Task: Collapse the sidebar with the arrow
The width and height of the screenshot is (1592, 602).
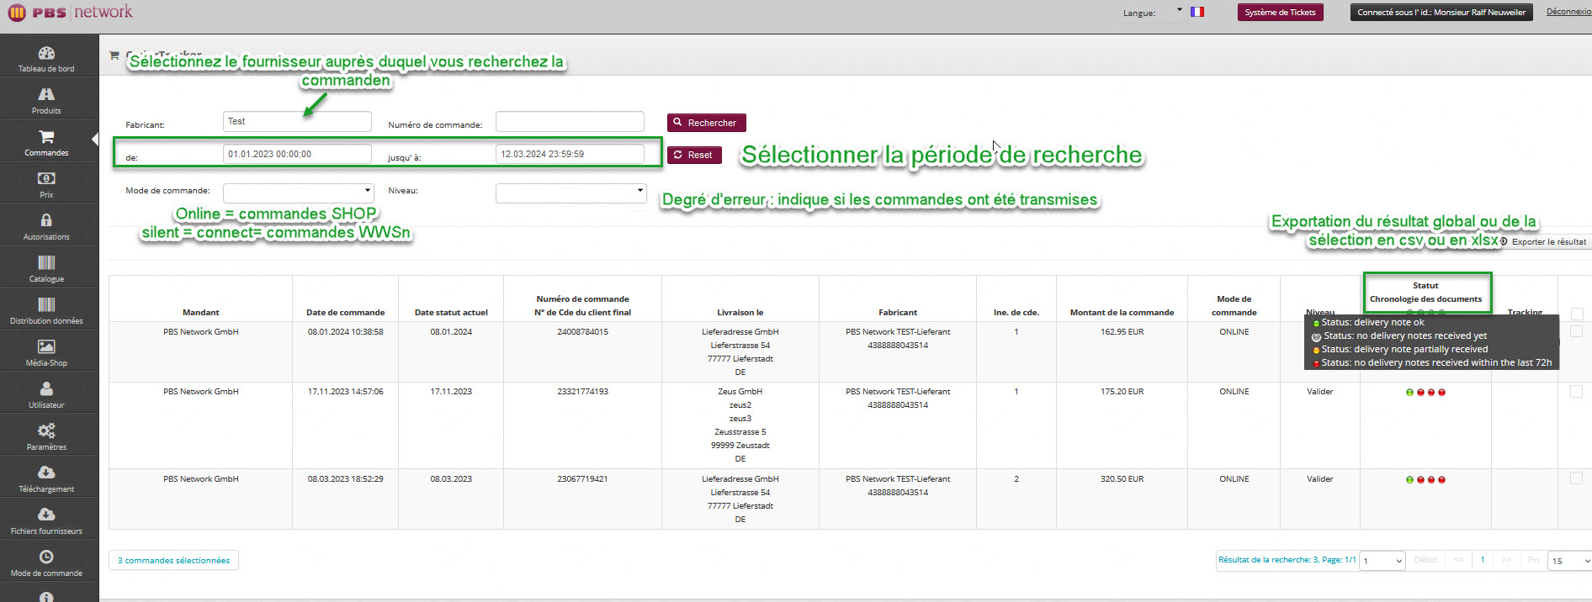Action: point(95,139)
